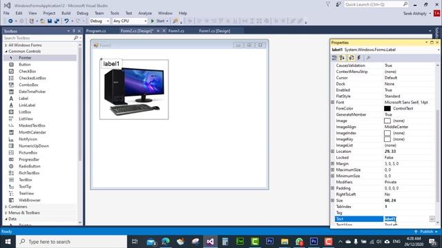The image size is (442, 248).
Task: Expand the Size property
Action: 333,200
